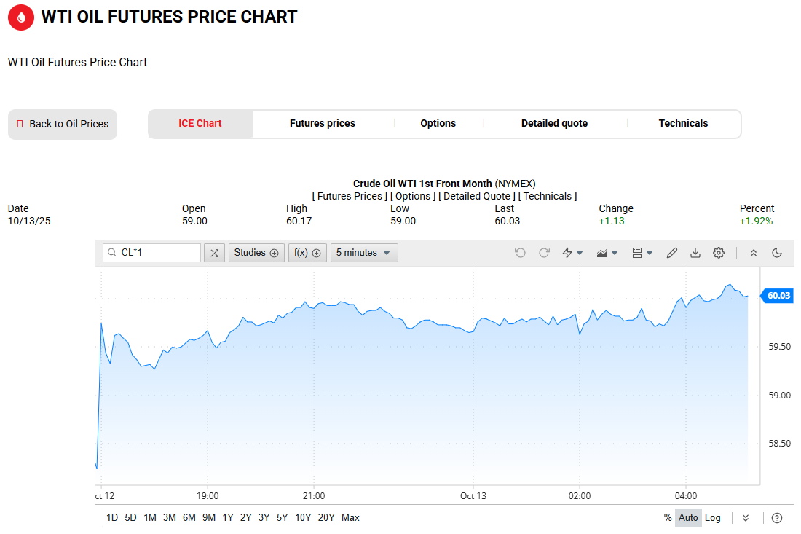Click the compare symbols shuffle icon

214,253
